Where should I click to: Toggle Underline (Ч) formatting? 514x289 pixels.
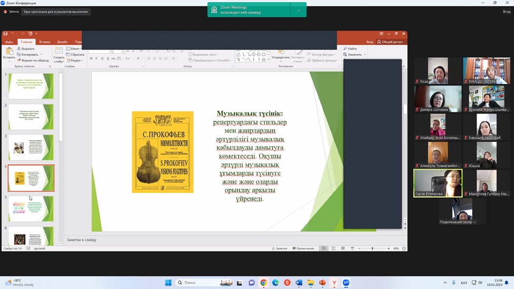pos(102,59)
